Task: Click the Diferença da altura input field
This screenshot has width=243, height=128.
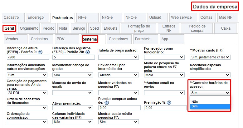Action: (x=28, y=57)
